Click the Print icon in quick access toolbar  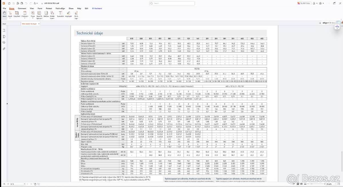pyautogui.click(x=17, y=3)
